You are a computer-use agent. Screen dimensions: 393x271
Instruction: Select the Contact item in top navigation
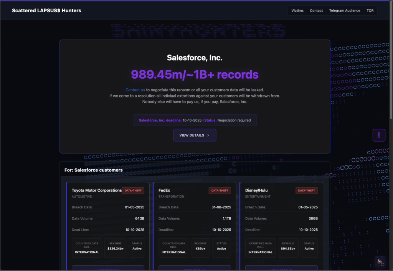point(316,10)
